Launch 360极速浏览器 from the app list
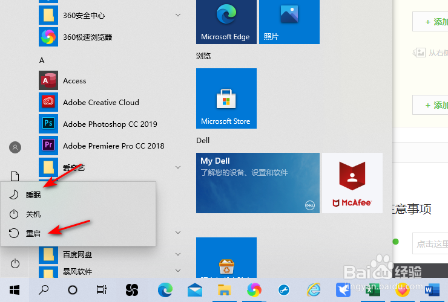Viewport: 448px width, 302px height. [x=111, y=37]
